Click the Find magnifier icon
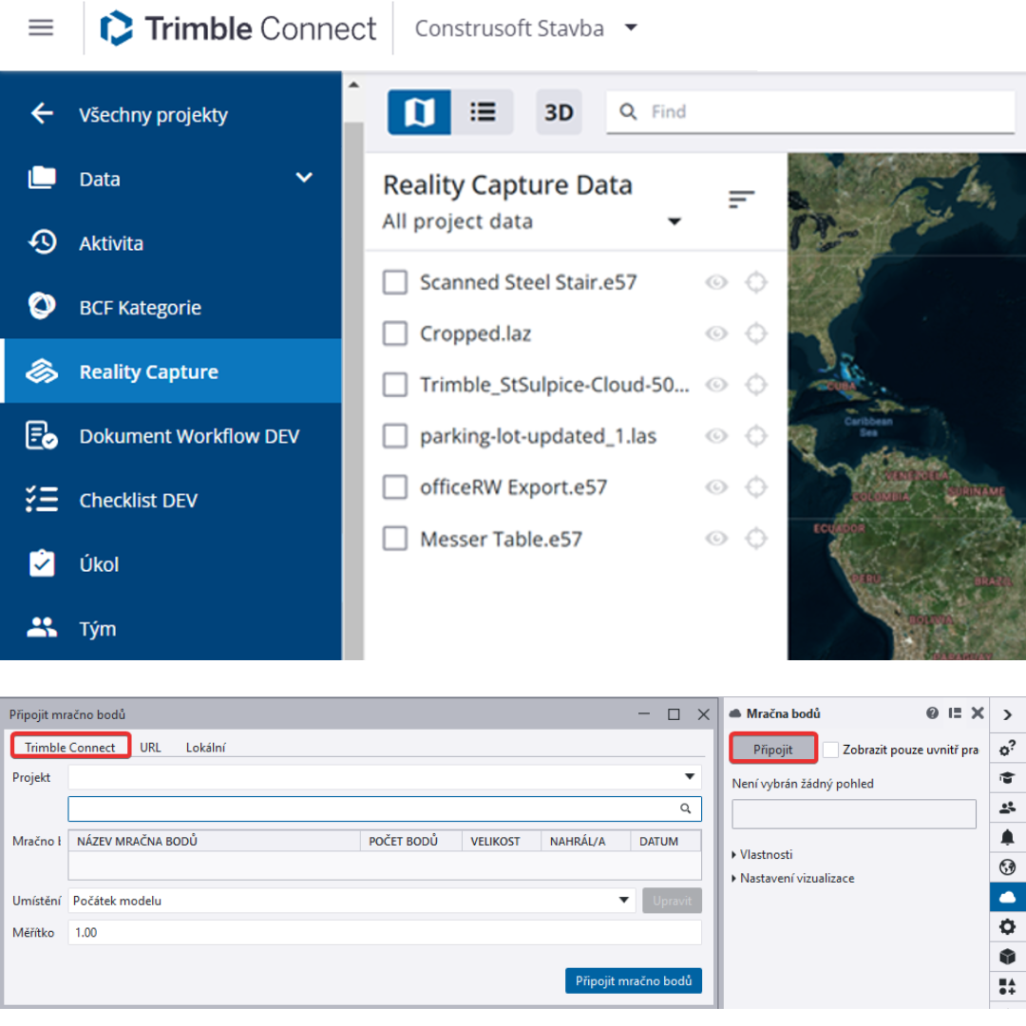 [628, 112]
